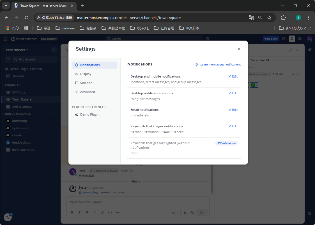Open the help question mark icon
315x225 pixels.
coord(207,39)
